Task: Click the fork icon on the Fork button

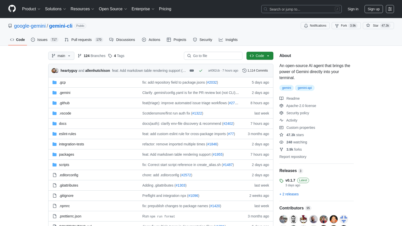Action: [x=337, y=26]
